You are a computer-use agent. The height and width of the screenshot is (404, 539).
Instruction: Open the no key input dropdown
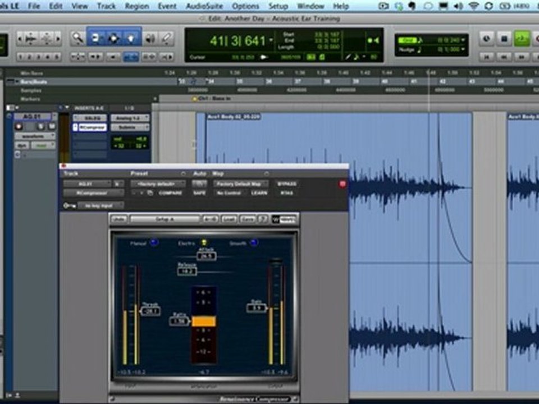[x=101, y=205]
